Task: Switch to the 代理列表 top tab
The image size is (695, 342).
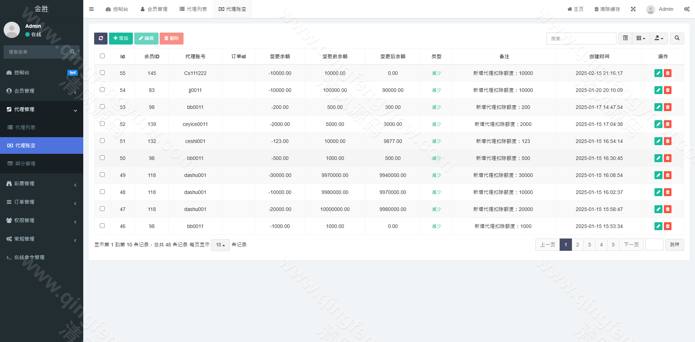Action: (x=193, y=9)
